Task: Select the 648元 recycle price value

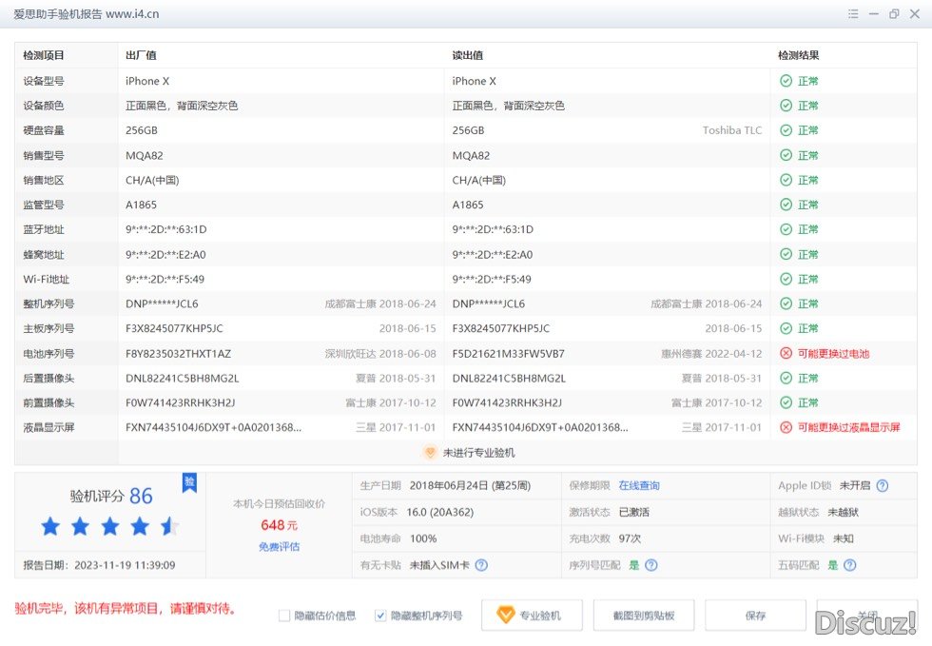Action: (x=279, y=525)
